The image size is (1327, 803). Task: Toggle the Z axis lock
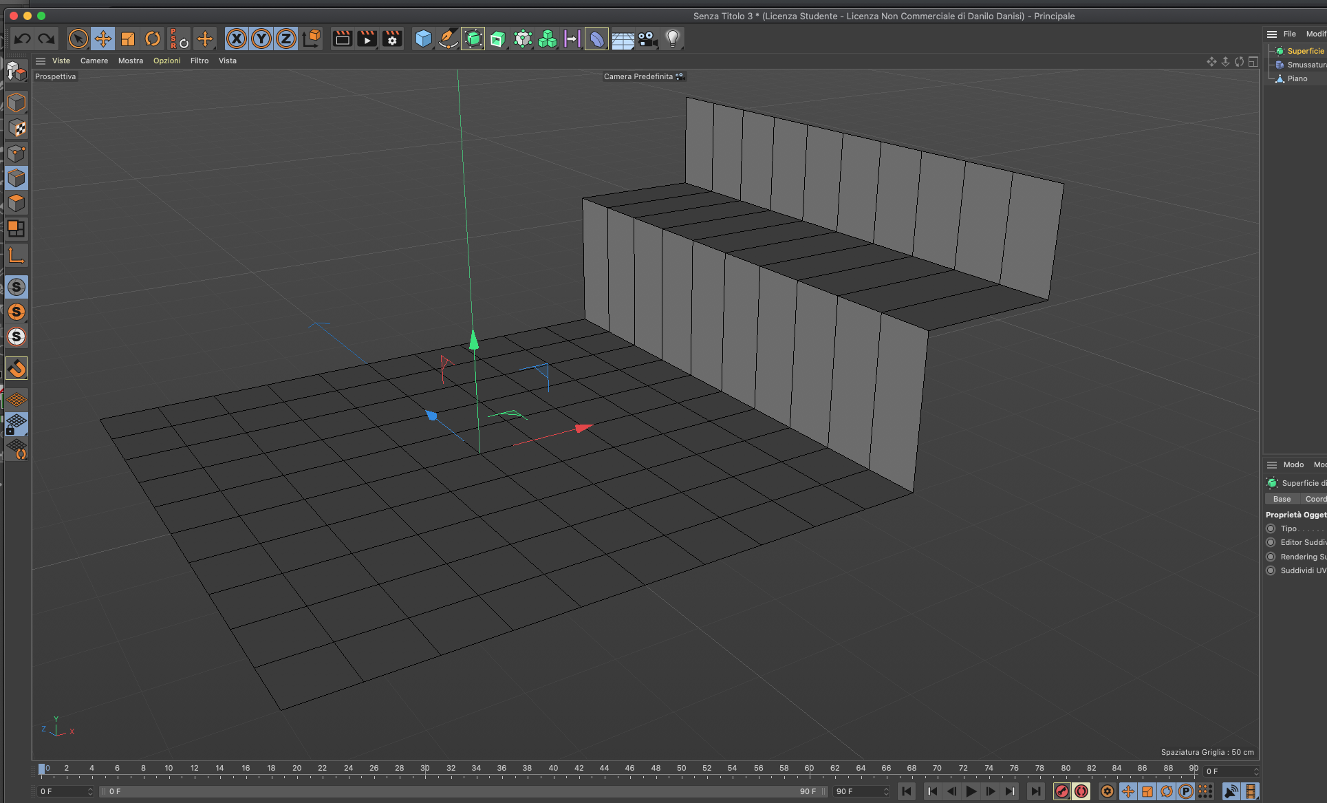285,39
